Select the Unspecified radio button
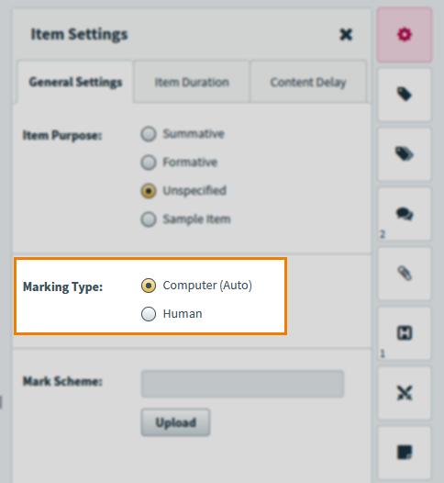Image resolution: width=444 pixels, height=483 pixels. coord(149,191)
